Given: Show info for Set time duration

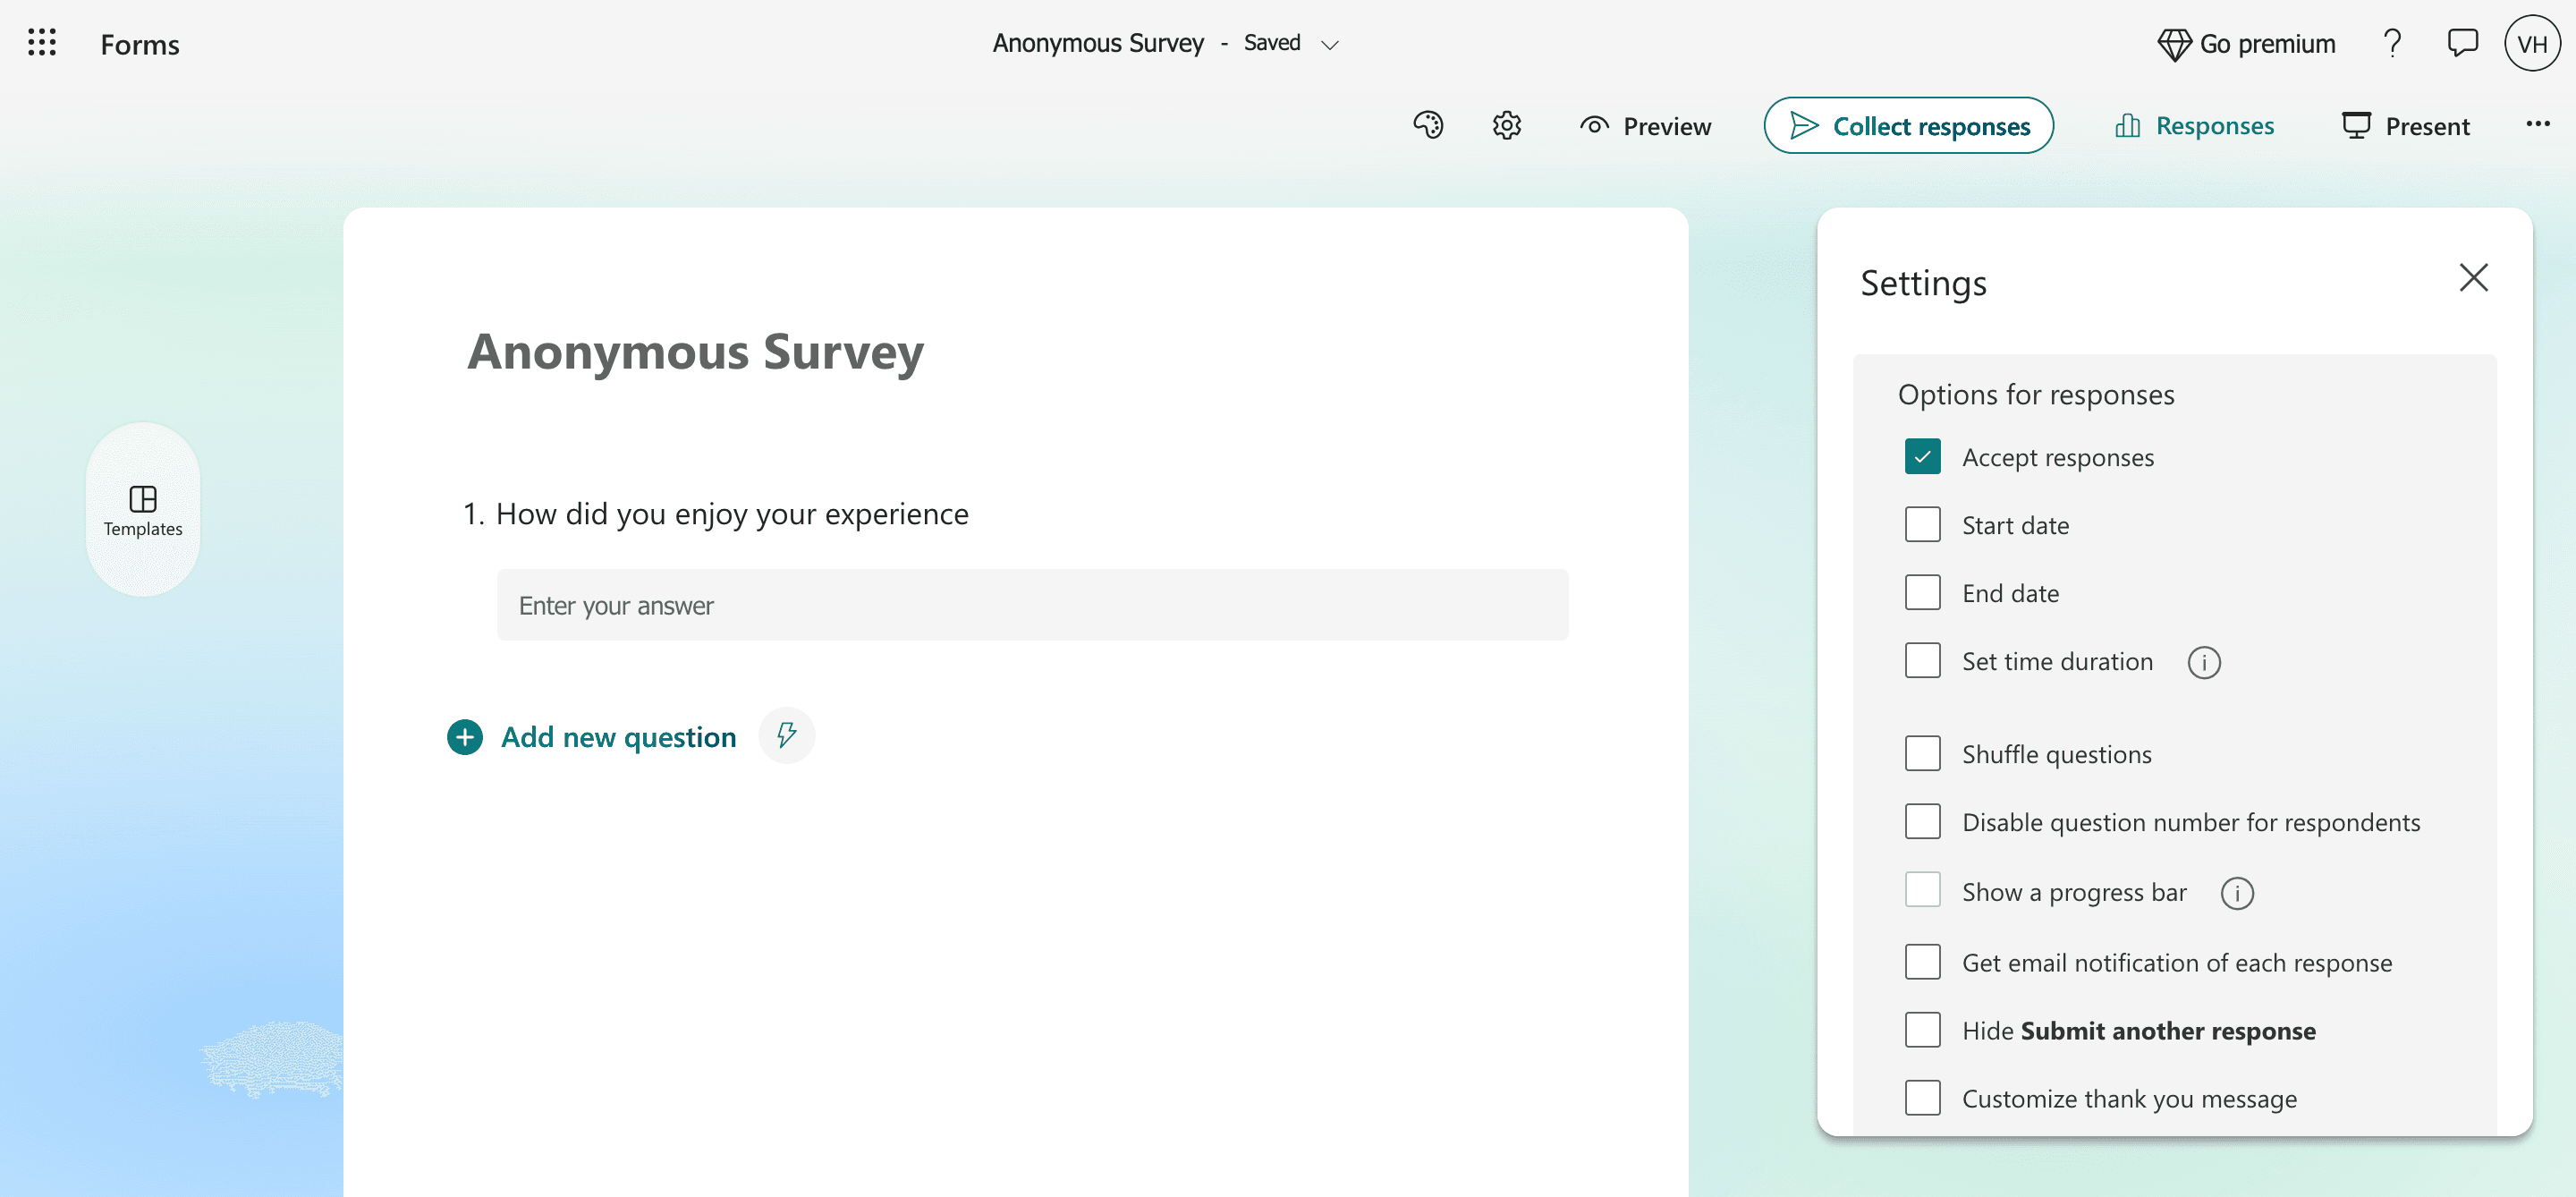Looking at the screenshot, I should 2204,662.
